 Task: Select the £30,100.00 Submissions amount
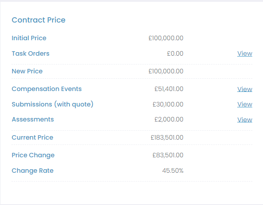[168, 104]
